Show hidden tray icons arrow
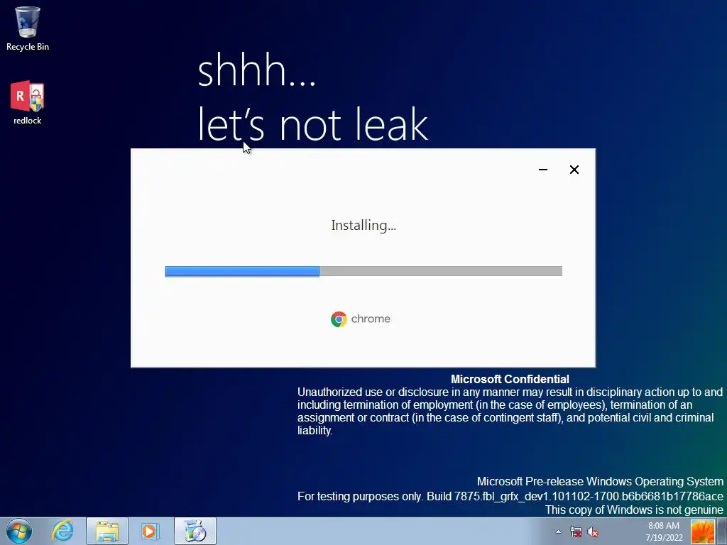Image resolution: width=727 pixels, height=545 pixels. (558, 532)
